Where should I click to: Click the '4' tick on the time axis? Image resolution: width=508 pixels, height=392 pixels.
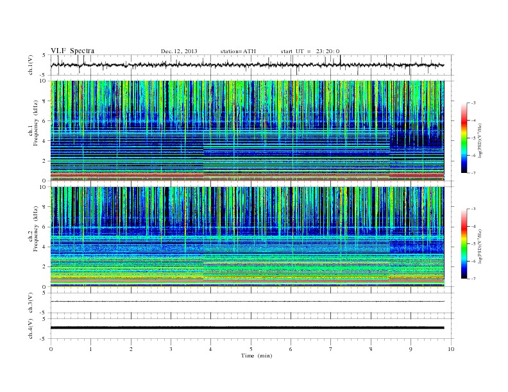pyautogui.click(x=211, y=349)
